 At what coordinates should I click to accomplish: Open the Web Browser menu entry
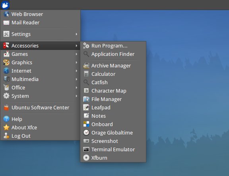(40, 14)
